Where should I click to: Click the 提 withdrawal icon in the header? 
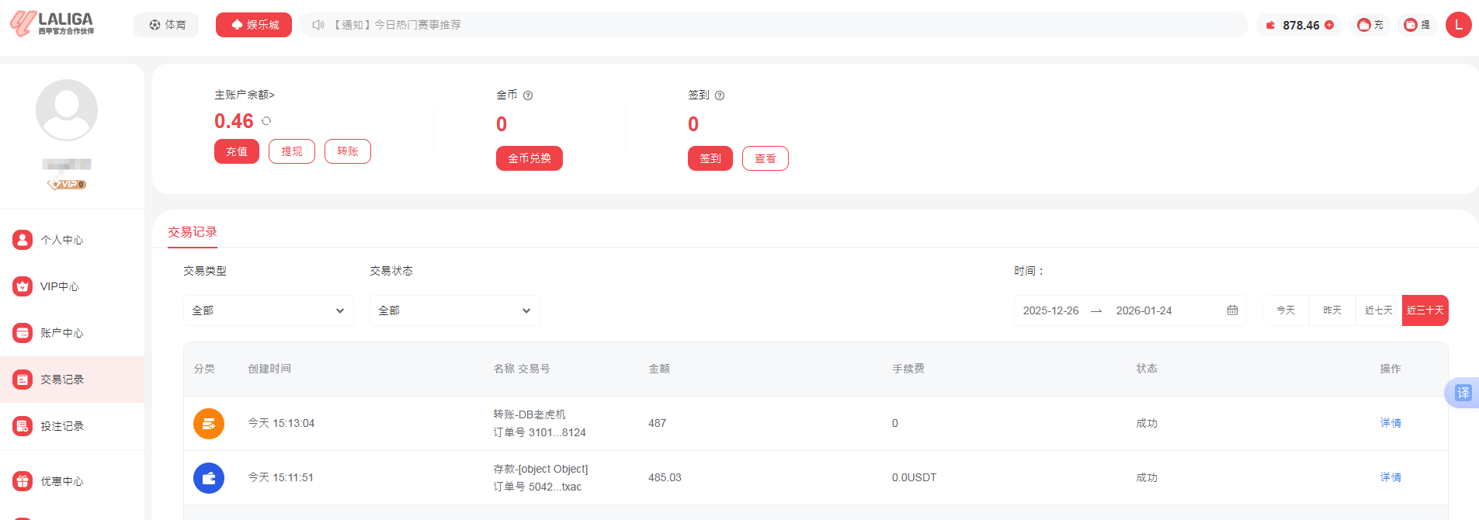(x=1417, y=25)
